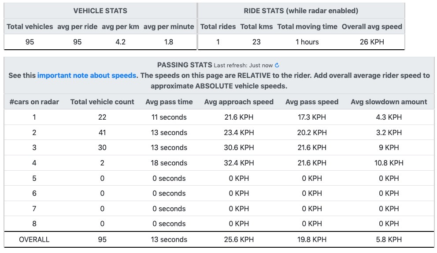Click the Total moving time header
Screen dimensions: 437x253
[x=307, y=26]
